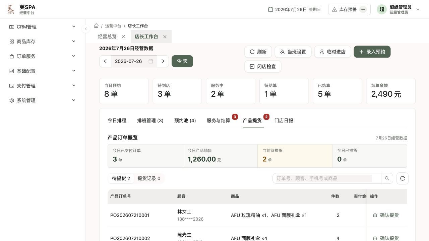Click the 产品订单号 column header
Screen dimensions: 429x241
click(x=121, y=196)
